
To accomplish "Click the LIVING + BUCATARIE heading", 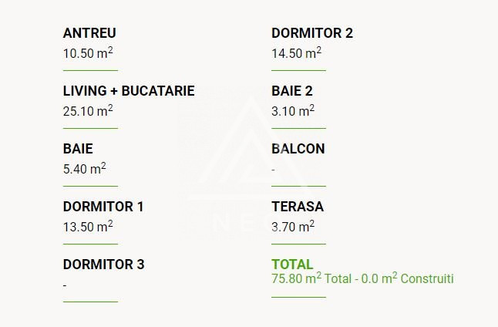I will (x=129, y=91).
